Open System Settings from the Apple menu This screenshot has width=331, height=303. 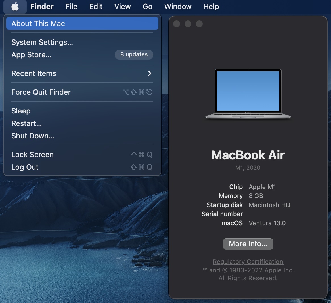pos(42,42)
